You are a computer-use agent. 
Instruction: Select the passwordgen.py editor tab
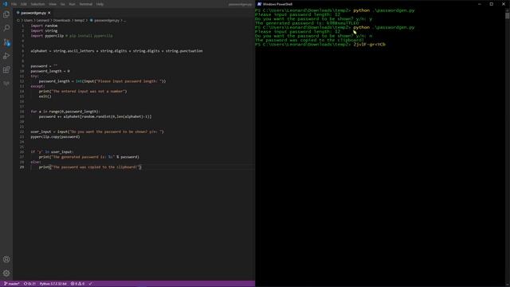33,13
